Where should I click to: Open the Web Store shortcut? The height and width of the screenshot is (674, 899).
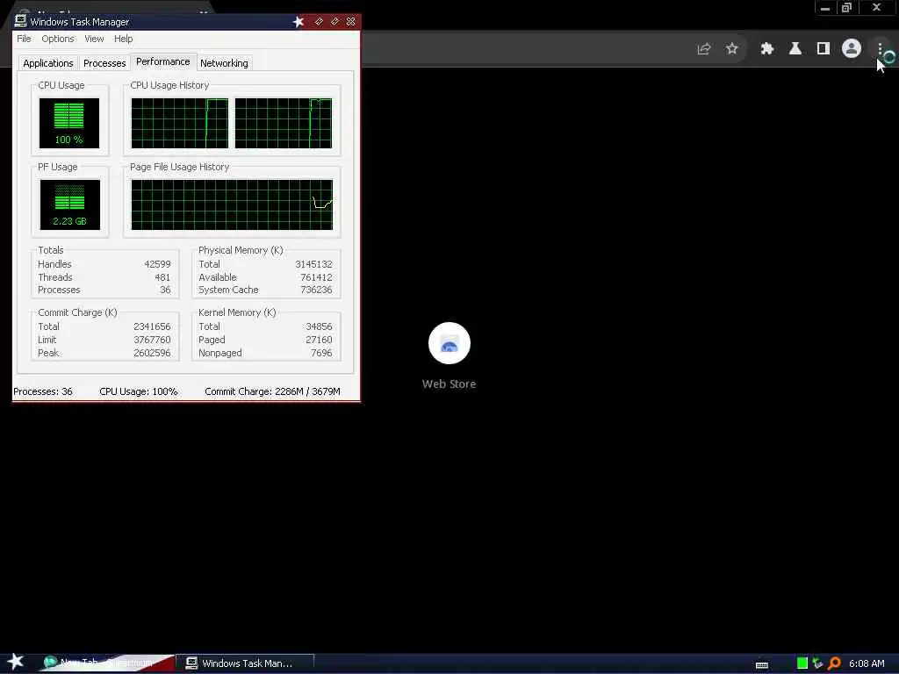pyautogui.click(x=449, y=343)
